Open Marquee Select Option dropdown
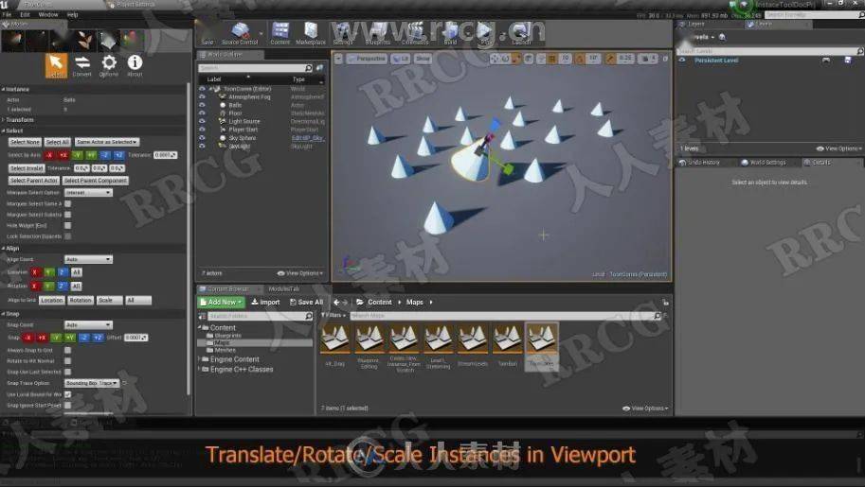 [x=88, y=193]
